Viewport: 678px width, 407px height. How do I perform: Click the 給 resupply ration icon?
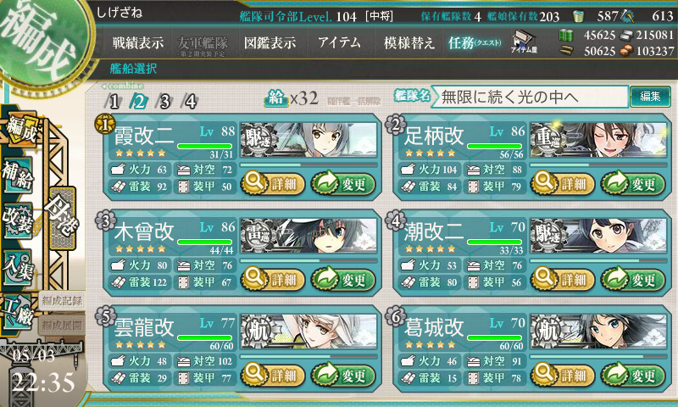275,98
